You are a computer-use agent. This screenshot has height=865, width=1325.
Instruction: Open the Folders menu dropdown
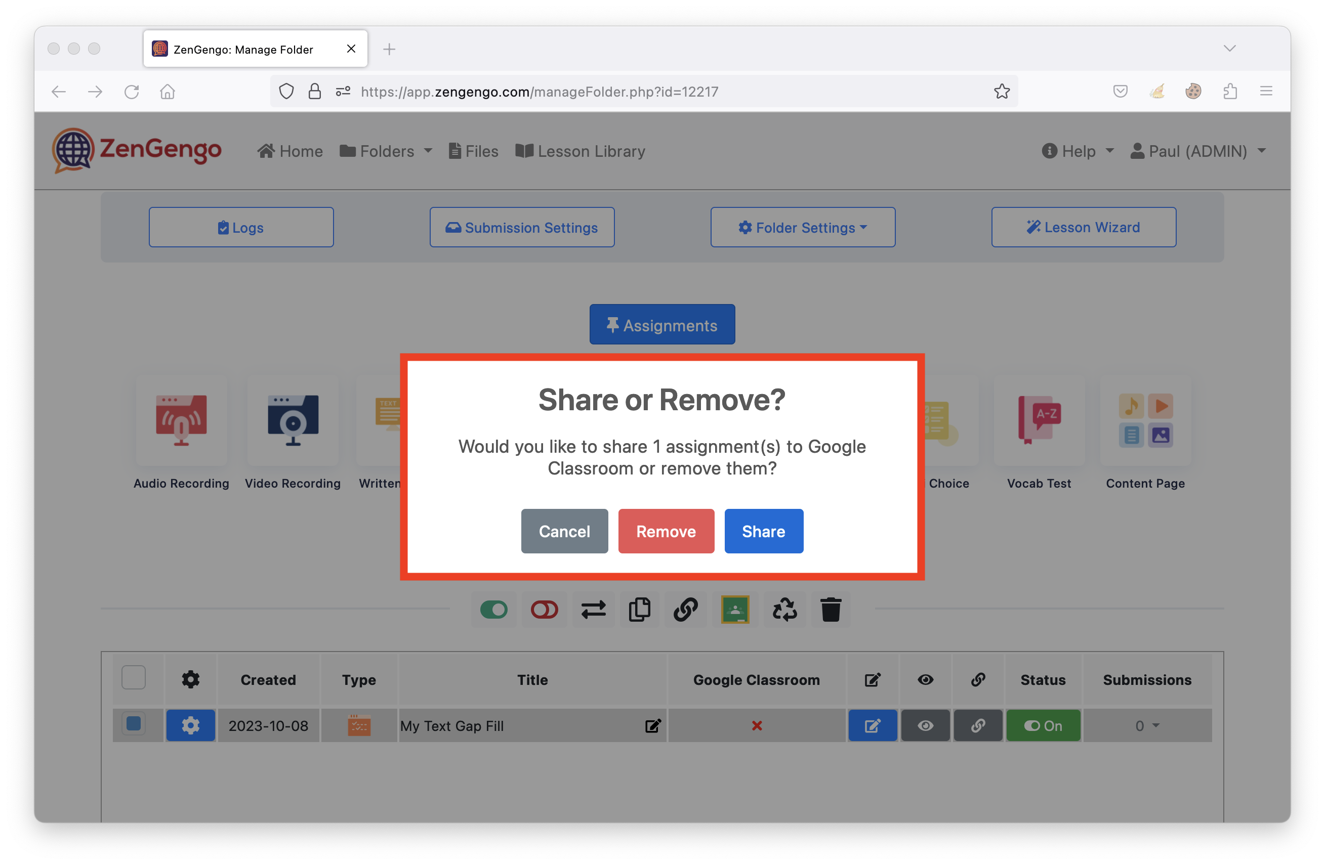tap(386, 151)
